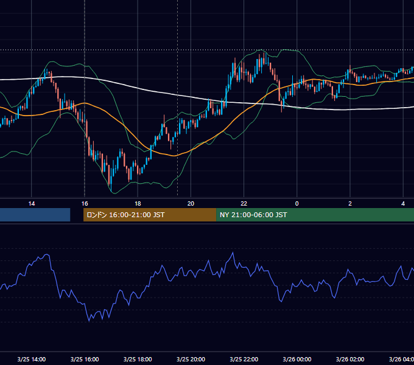Viewport: 414px width, 365px height.
Task: Click the 3/25 16:00 label on oscillator axis
Action: point(85,359)
